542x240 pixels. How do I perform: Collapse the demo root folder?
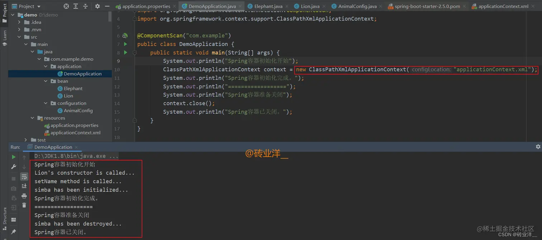pos(13,15)
